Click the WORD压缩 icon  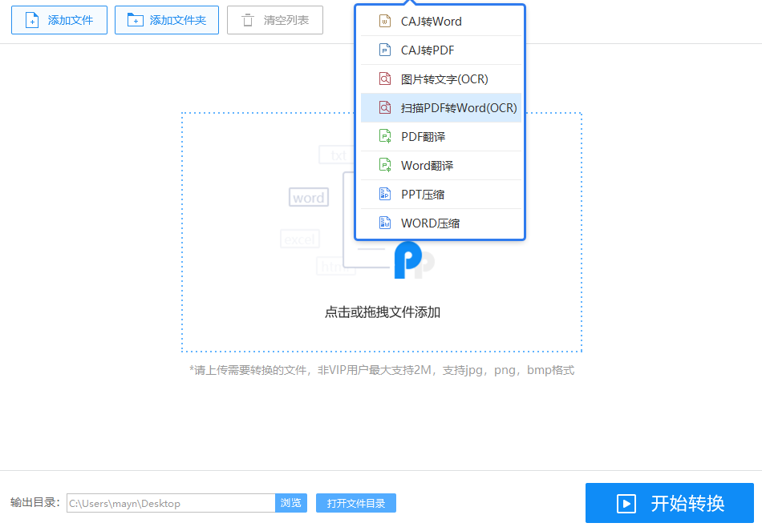385,223
